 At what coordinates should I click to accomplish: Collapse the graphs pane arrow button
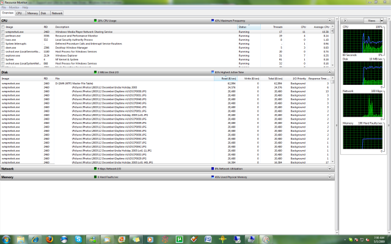click(345, 21)
